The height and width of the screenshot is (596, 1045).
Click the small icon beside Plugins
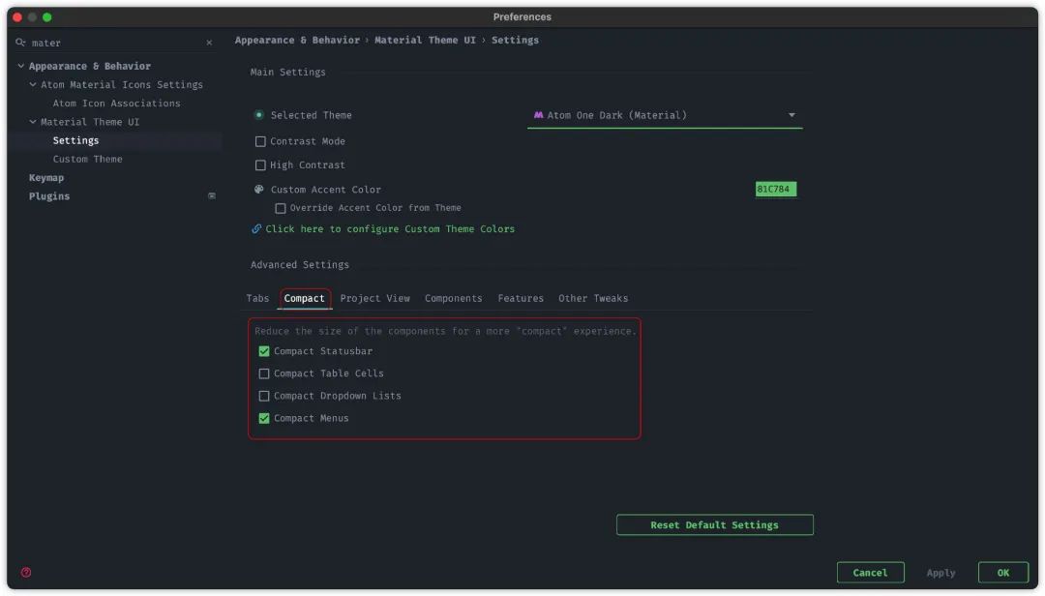(x=212, y=196)
